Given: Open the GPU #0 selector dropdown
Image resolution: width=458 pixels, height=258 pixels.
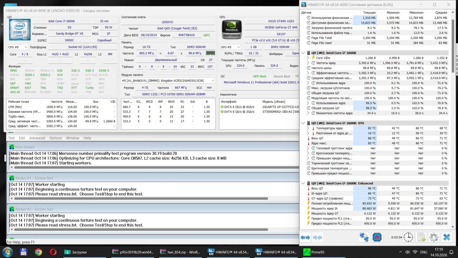Looking at the screenshot, I should (x=230, y=47).
